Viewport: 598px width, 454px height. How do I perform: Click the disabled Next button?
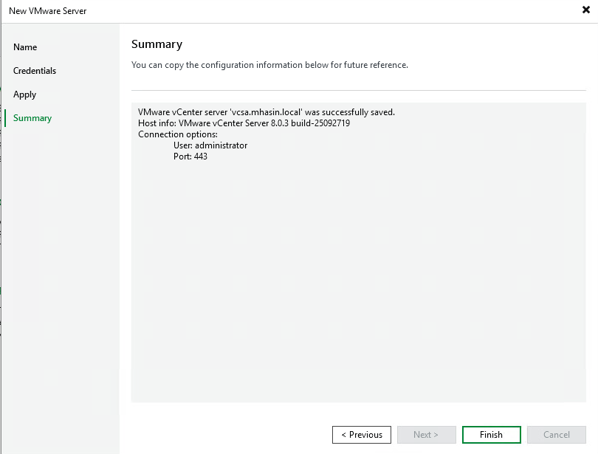pyautogui.click(x=427, y=434)
